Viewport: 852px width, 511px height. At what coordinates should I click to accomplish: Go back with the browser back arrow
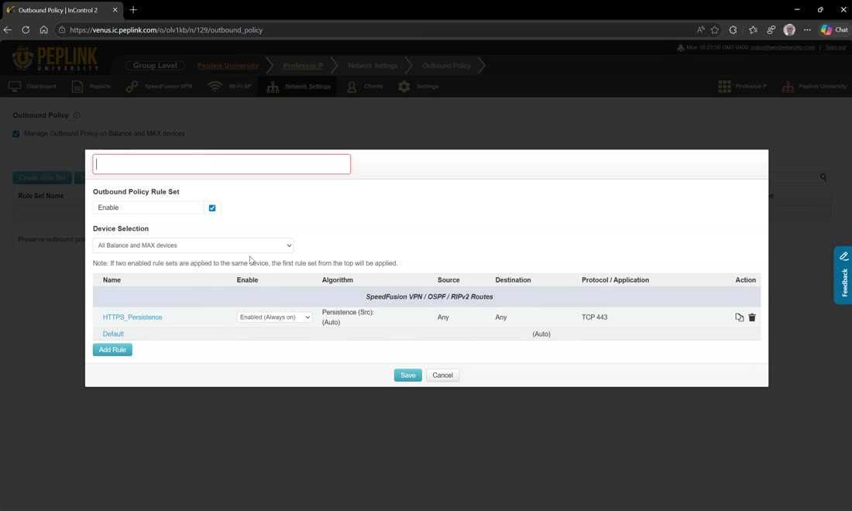pyautogui.click(x=8, y=30)
